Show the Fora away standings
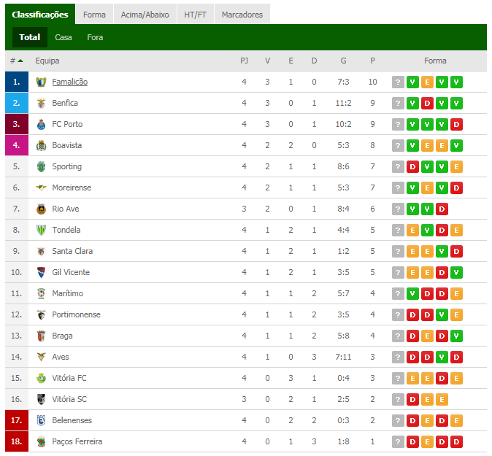The width and height of the screenshot is (492, 456). [x=95, y=37]
